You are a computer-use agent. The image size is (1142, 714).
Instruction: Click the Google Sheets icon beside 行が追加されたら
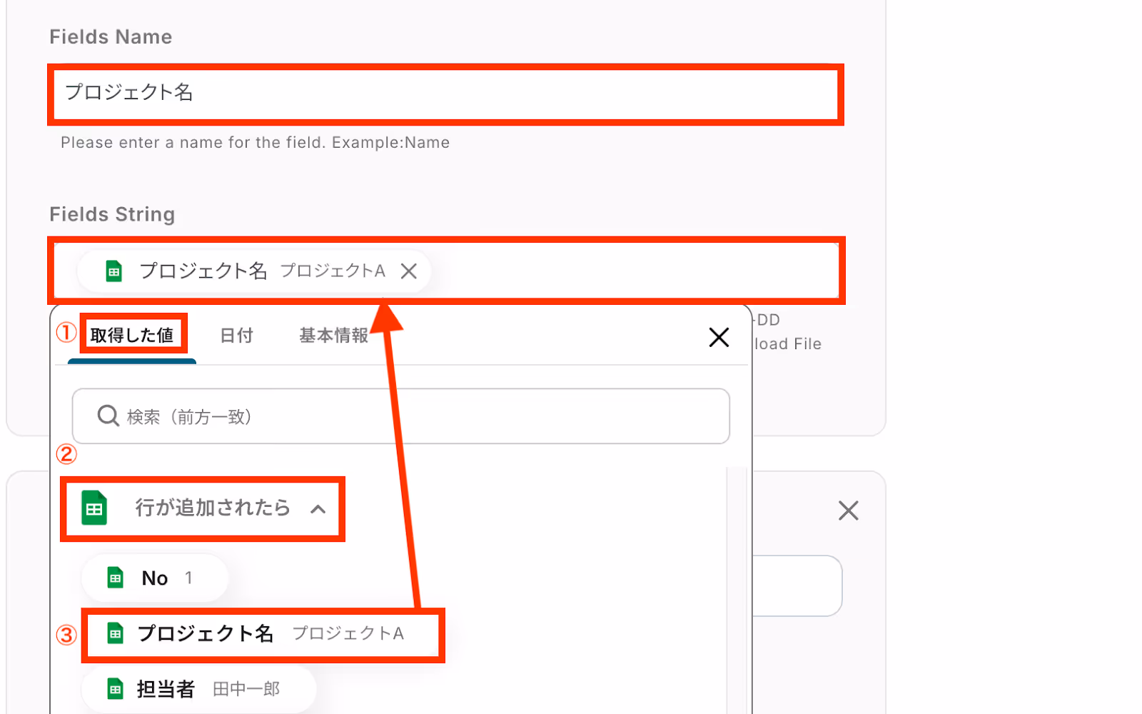(x=94, y=508)
